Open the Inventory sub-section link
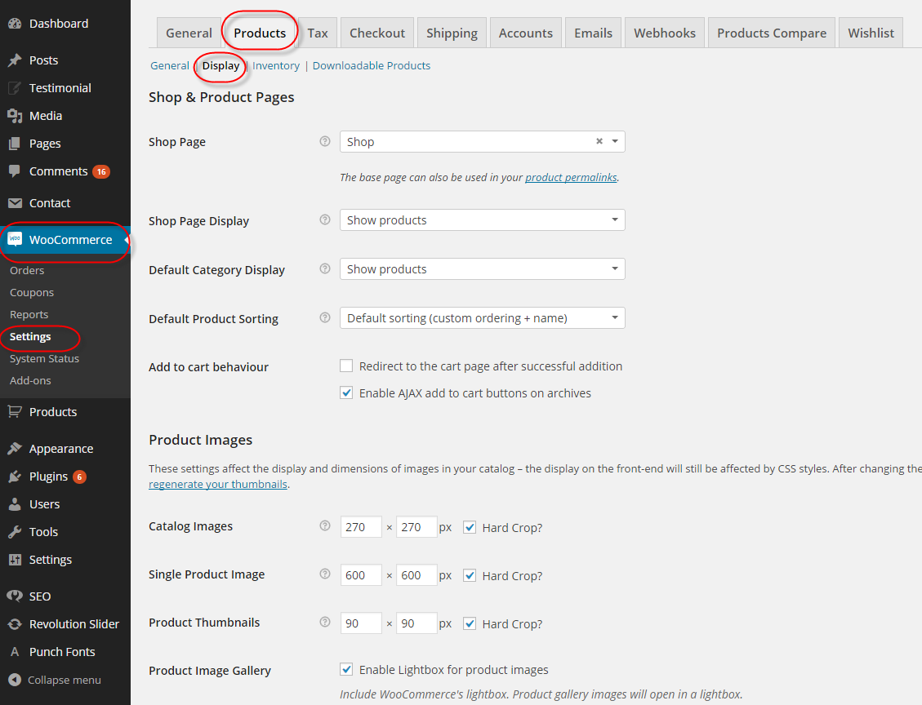922x705 pixels. (x=276, y=65)
